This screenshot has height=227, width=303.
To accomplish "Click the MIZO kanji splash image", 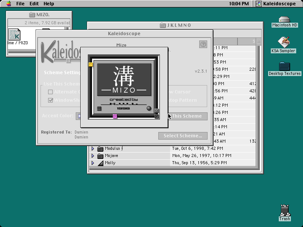I will [x=124, y=79].
